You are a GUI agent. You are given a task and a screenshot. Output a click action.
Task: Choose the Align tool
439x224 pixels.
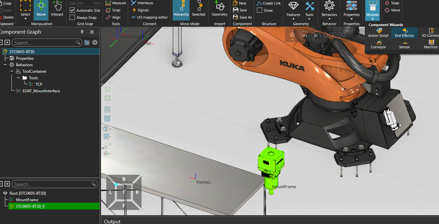[x=113, y=17]
